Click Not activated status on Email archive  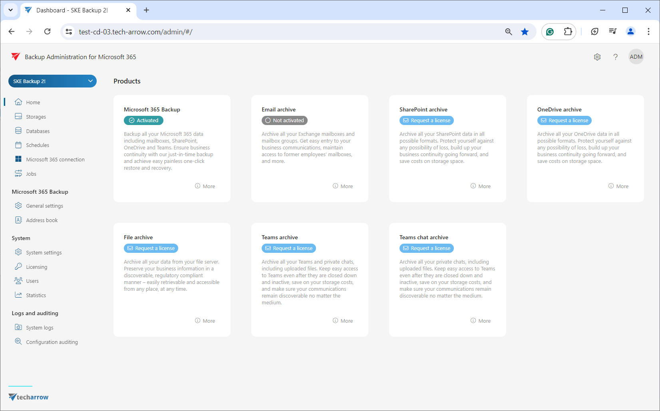[284, 120]
